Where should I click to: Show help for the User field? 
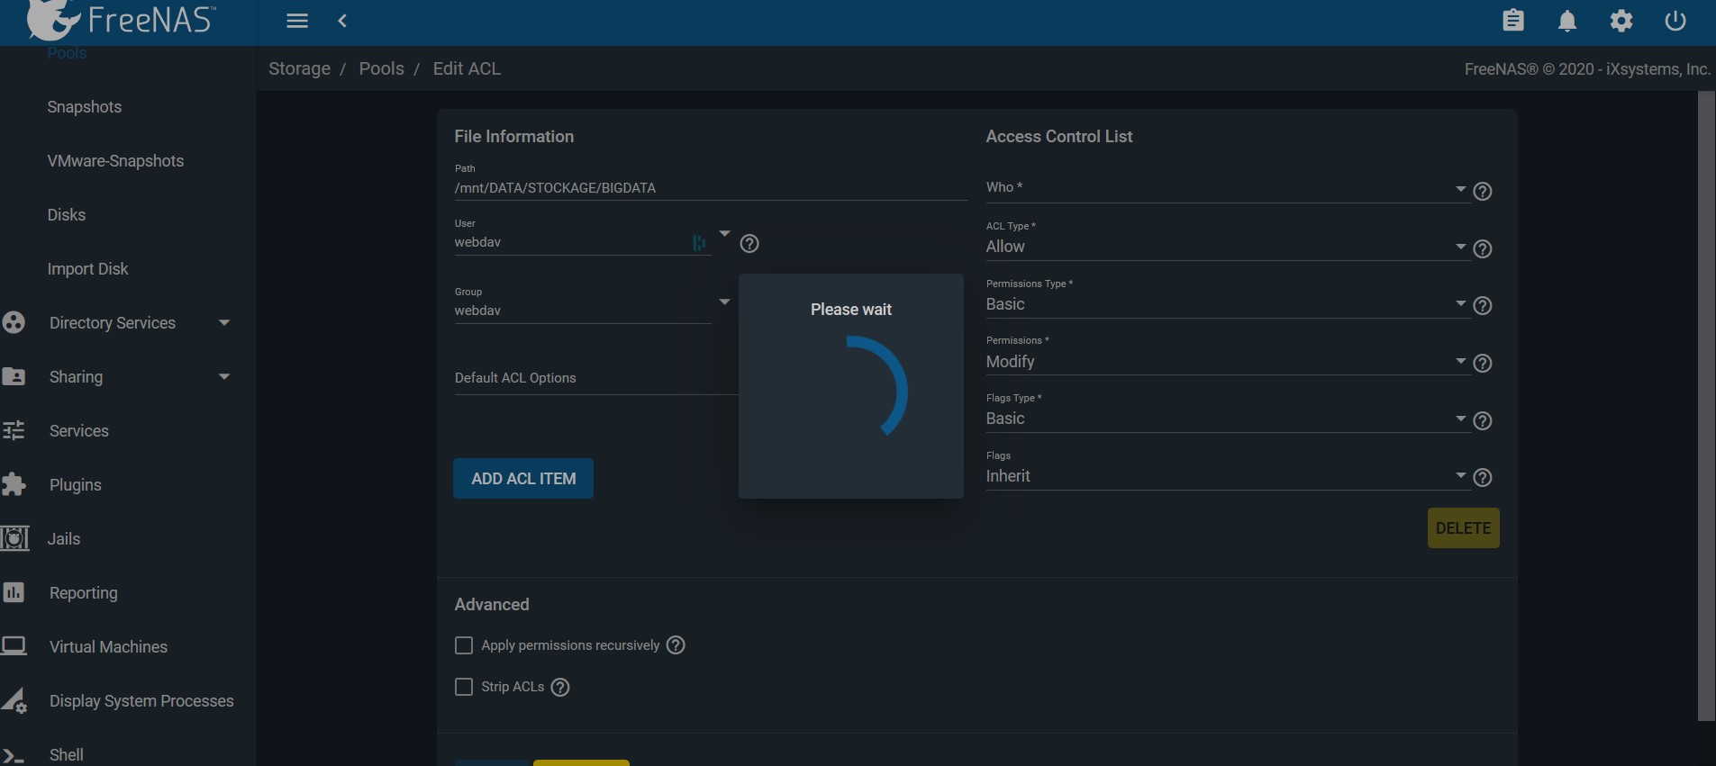tap(749, 244)
